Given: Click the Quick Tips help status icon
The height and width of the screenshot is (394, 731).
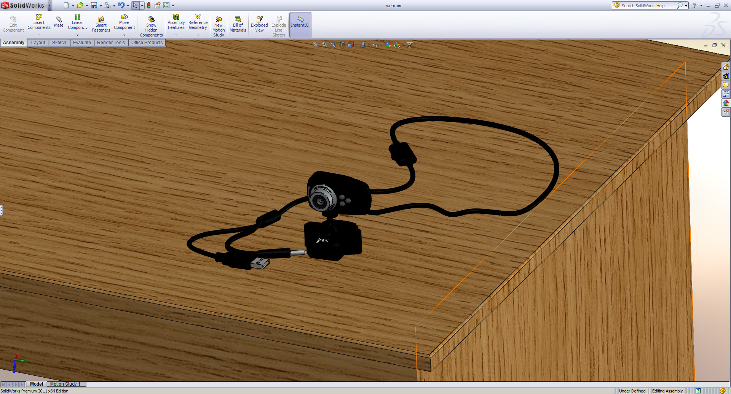Looking at the screenshot, I should coord(698,391).
